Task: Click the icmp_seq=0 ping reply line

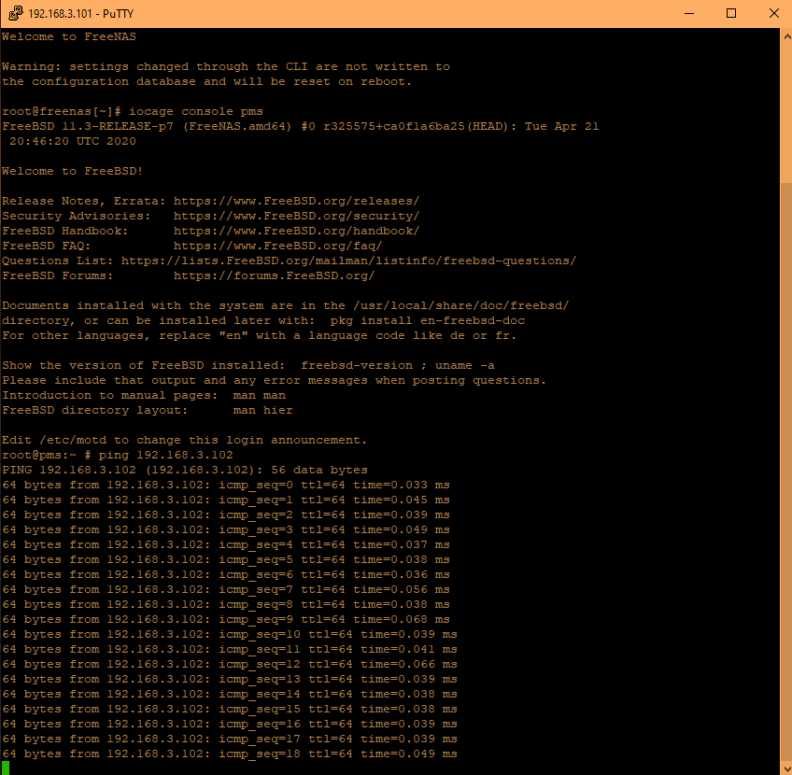Action: (226, 486)
